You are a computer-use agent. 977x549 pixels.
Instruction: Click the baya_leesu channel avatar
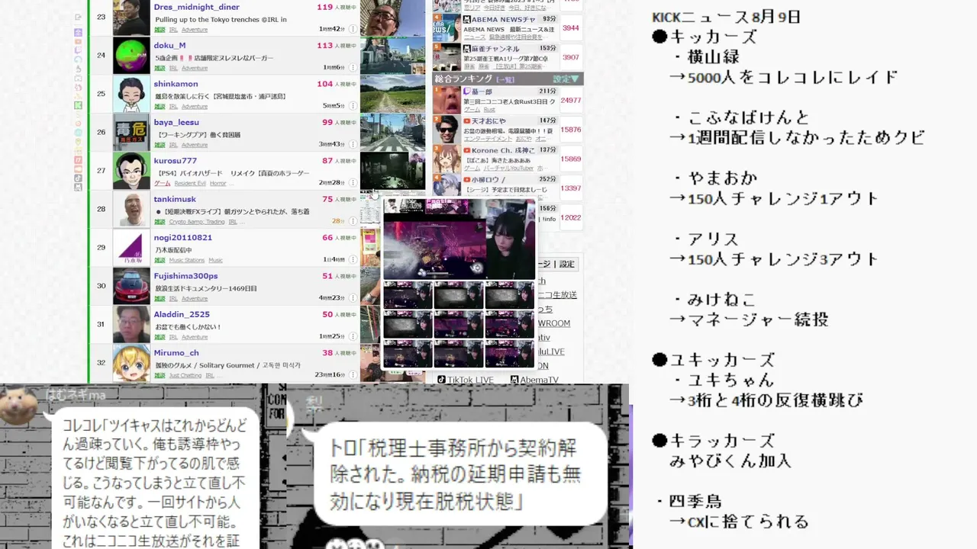pos(131,133)
